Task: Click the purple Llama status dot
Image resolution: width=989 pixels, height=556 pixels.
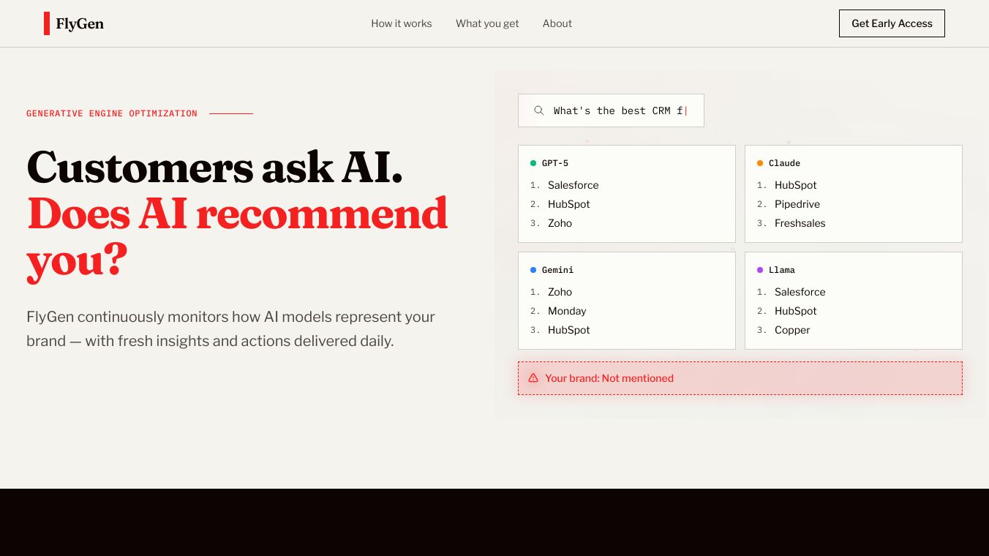Action: click(760, 270)
